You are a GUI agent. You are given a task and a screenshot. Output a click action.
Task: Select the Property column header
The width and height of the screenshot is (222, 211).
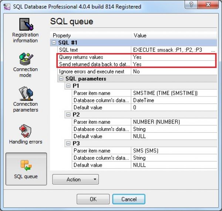click(91, 35)
